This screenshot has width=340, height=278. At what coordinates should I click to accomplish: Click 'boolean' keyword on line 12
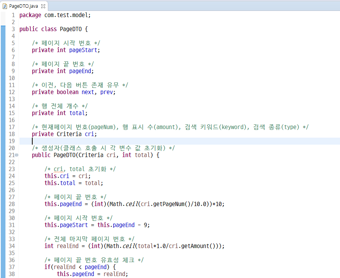tap(68, 92)
